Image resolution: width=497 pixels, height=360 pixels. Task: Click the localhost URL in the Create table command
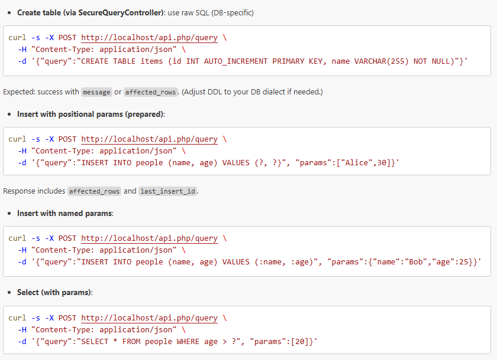tap(149, 38)
